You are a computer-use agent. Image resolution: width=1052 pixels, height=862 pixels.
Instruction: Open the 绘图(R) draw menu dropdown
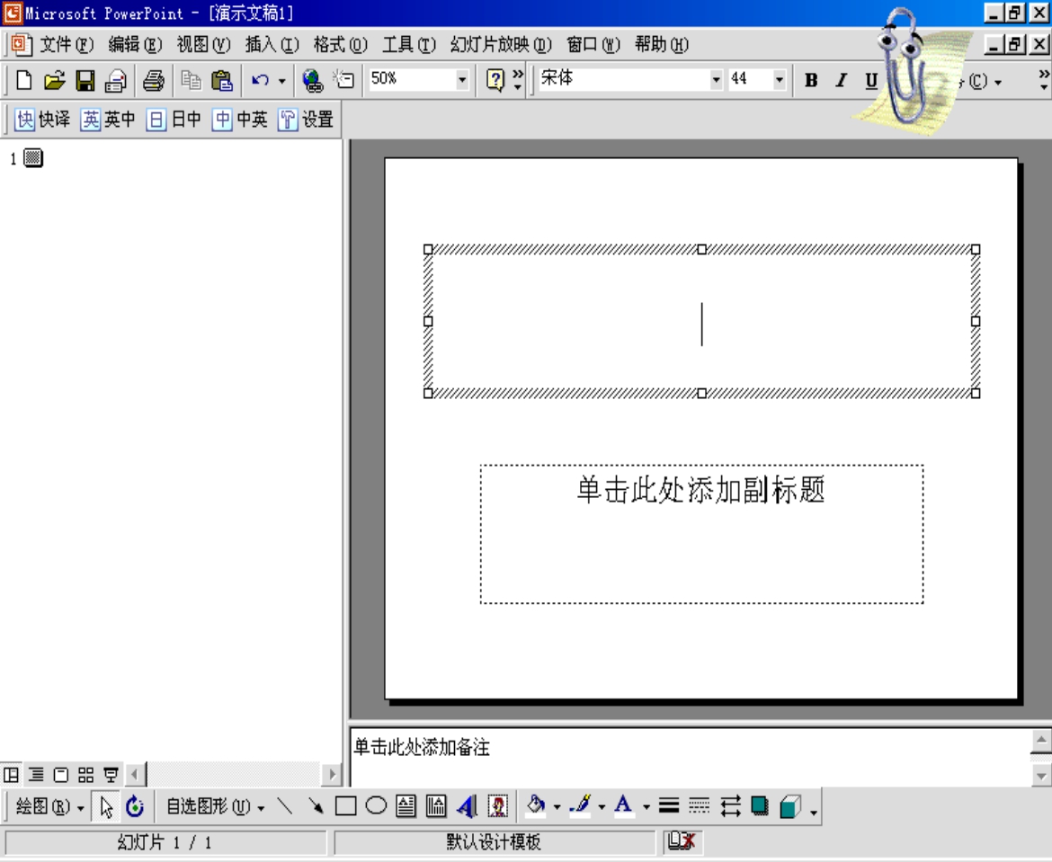(50, 806)
